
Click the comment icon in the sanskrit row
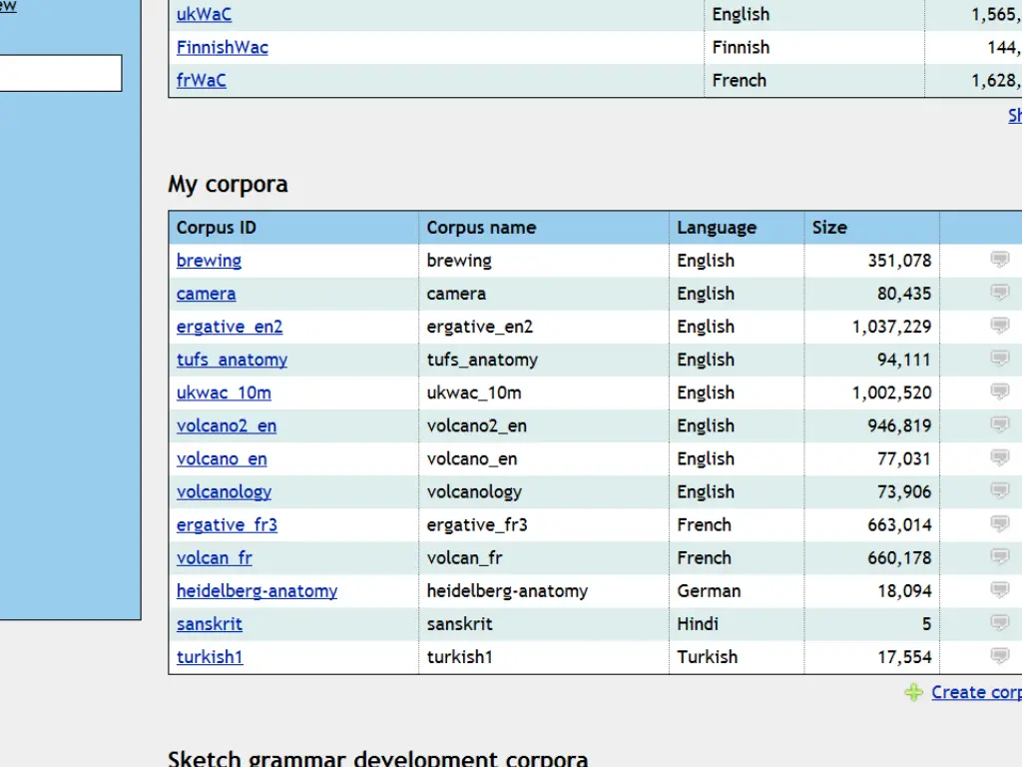pos(999,622)
